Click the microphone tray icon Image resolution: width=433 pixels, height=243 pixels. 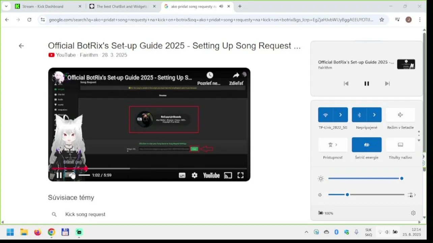356,232
